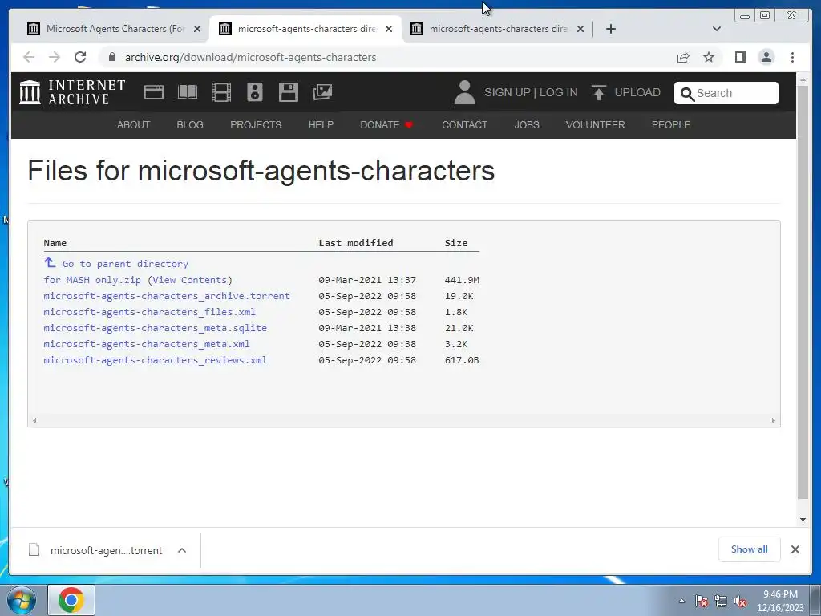Open the DONATE menu item
This screenshot has height=616, width=821.
point(386,124)
